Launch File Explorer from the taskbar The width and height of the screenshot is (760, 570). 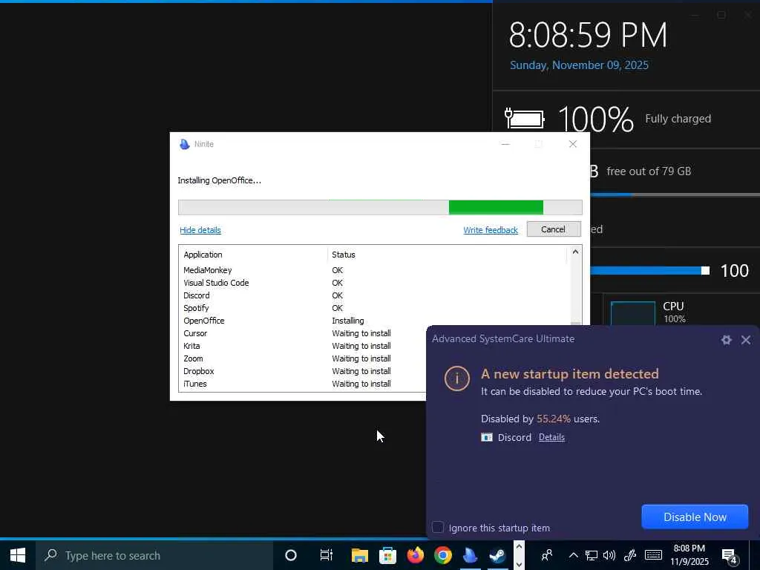coord(360,555)
